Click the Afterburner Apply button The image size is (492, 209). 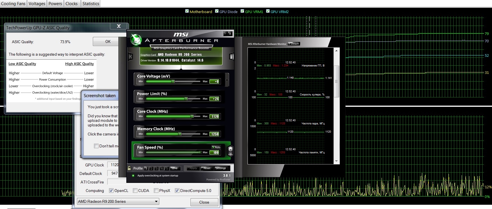[193, 168]
